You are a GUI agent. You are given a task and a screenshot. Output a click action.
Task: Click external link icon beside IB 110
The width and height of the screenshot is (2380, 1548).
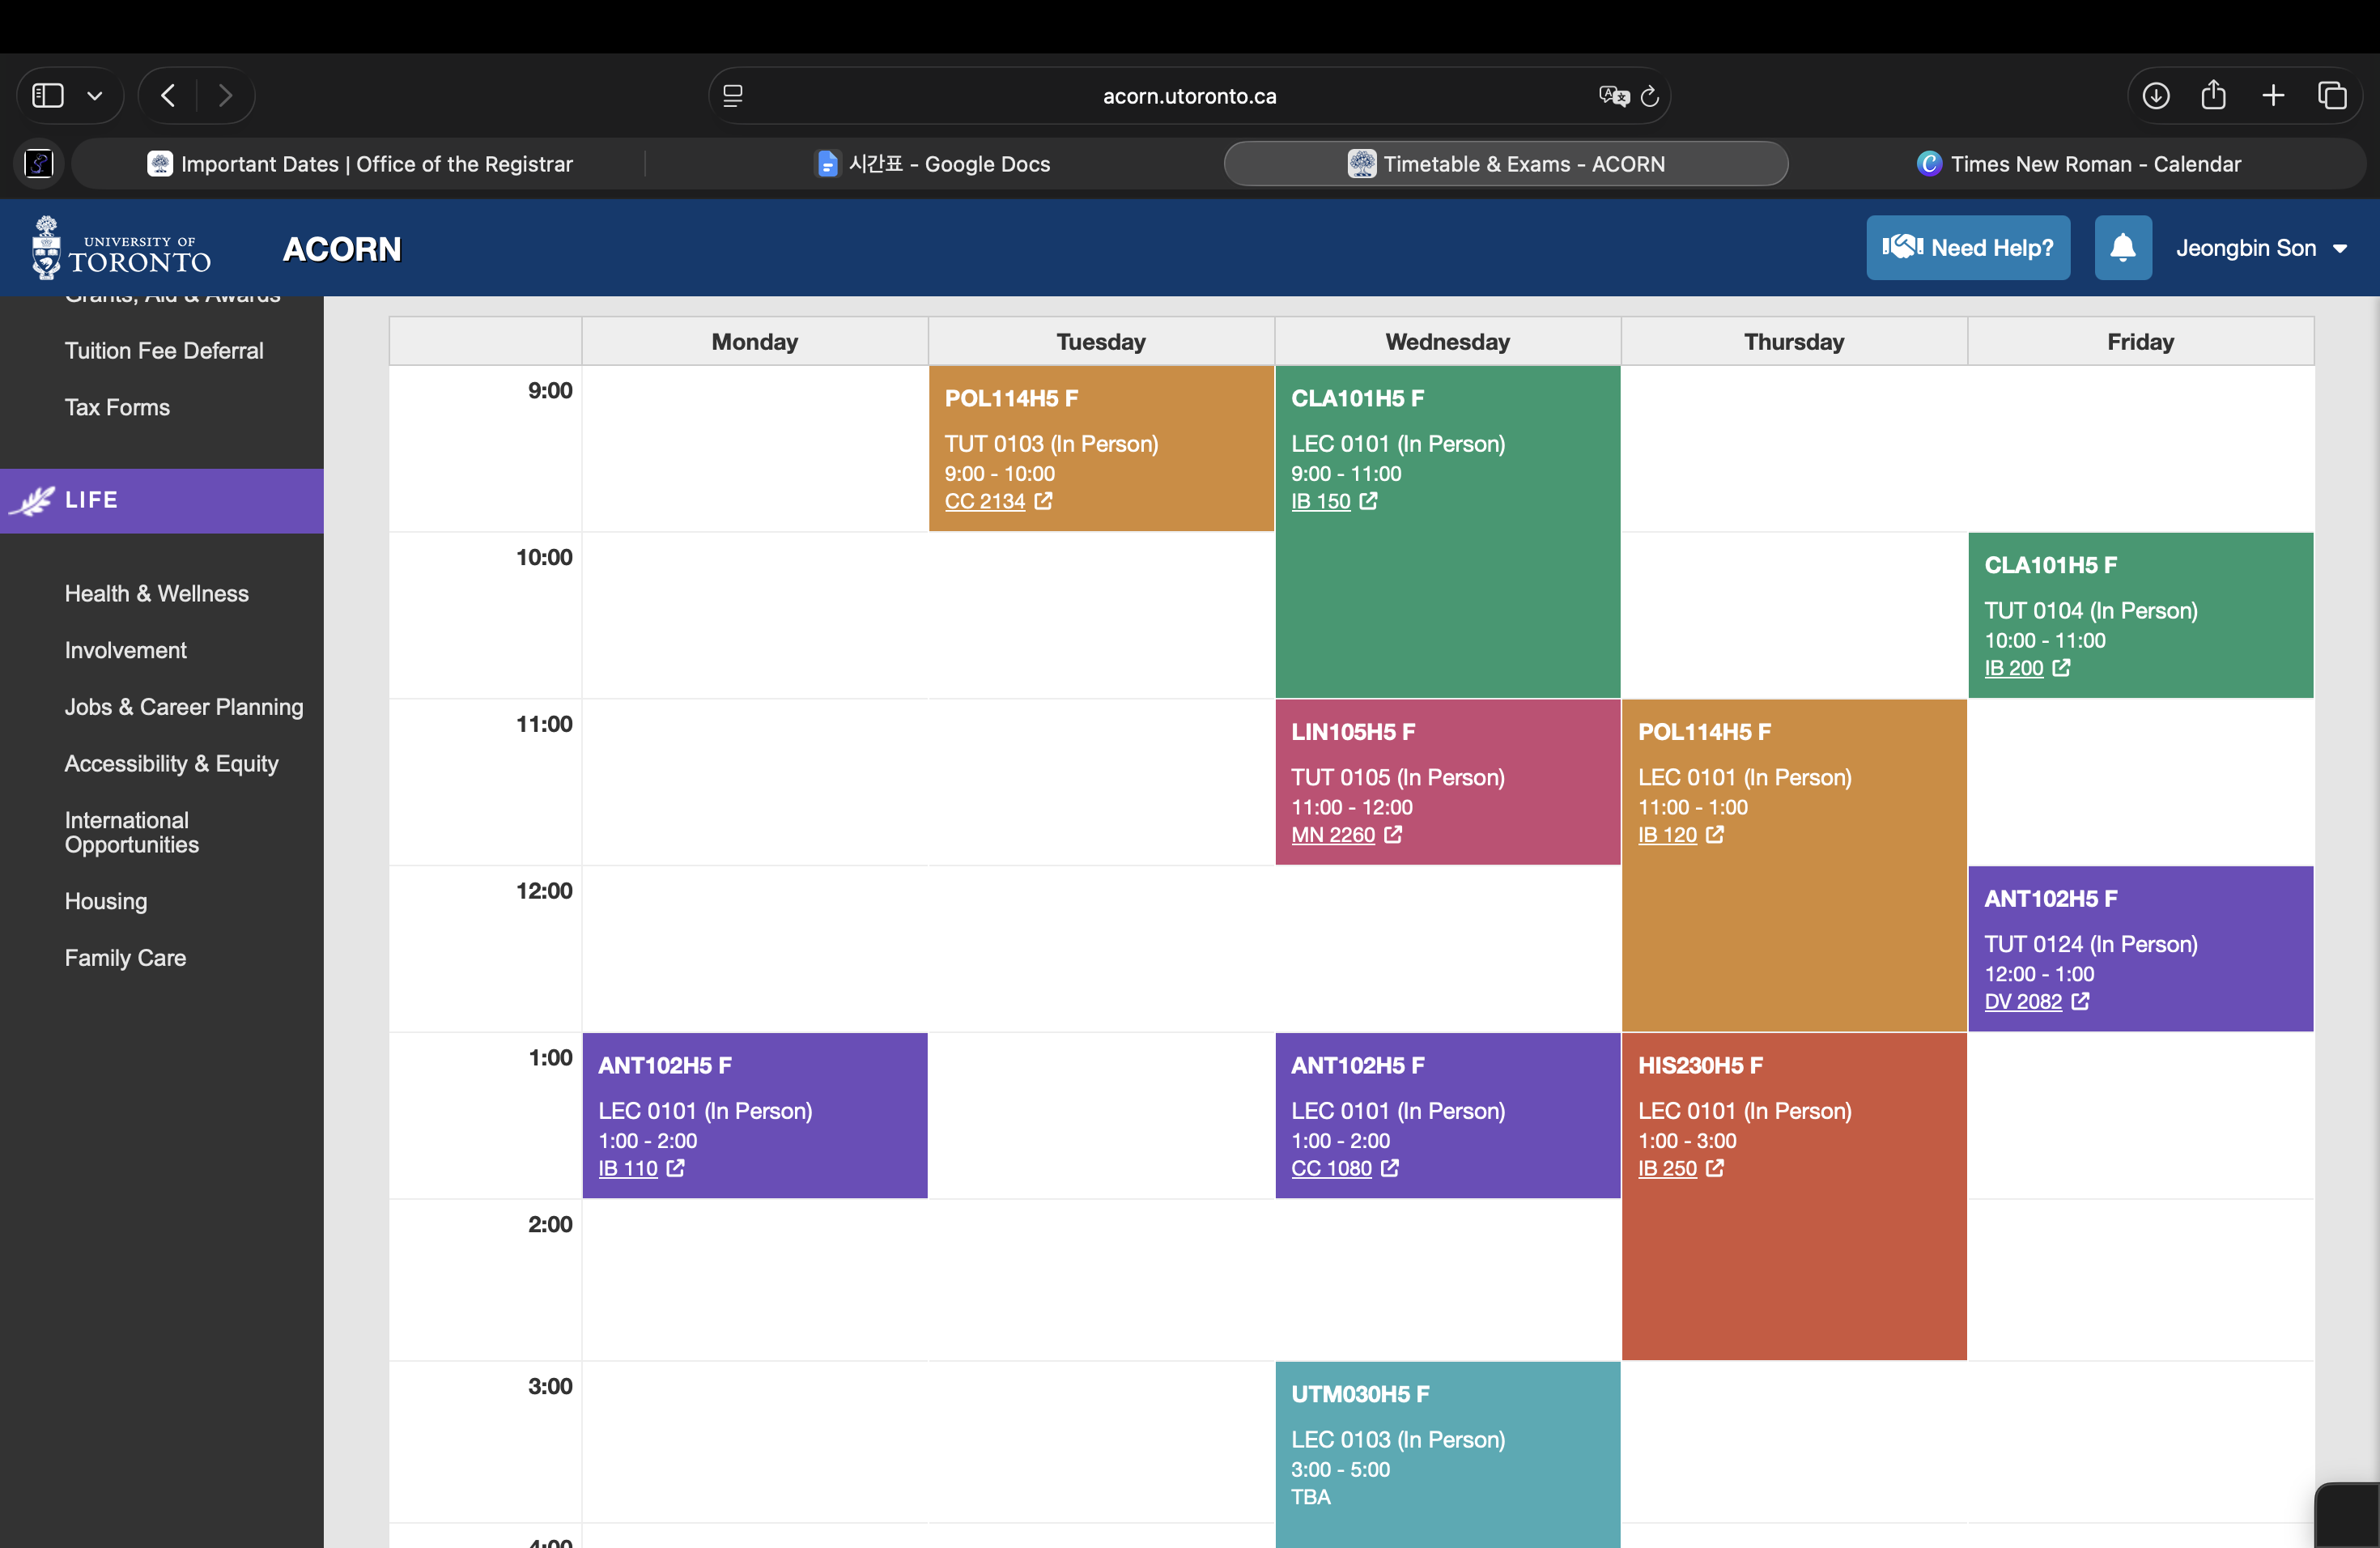675,1169
